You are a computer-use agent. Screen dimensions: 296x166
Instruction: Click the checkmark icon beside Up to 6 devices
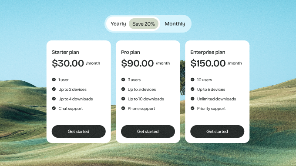[x=192, y=89]
